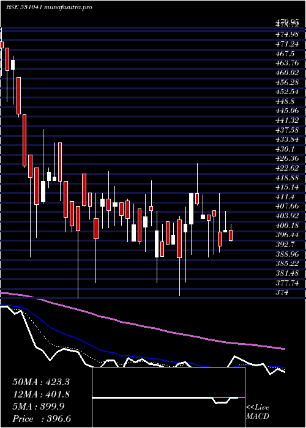The height and width of the screenshot is (428, 306).
Task: Click the 415.14 price axis label
Action: click(x=287, y=186)
